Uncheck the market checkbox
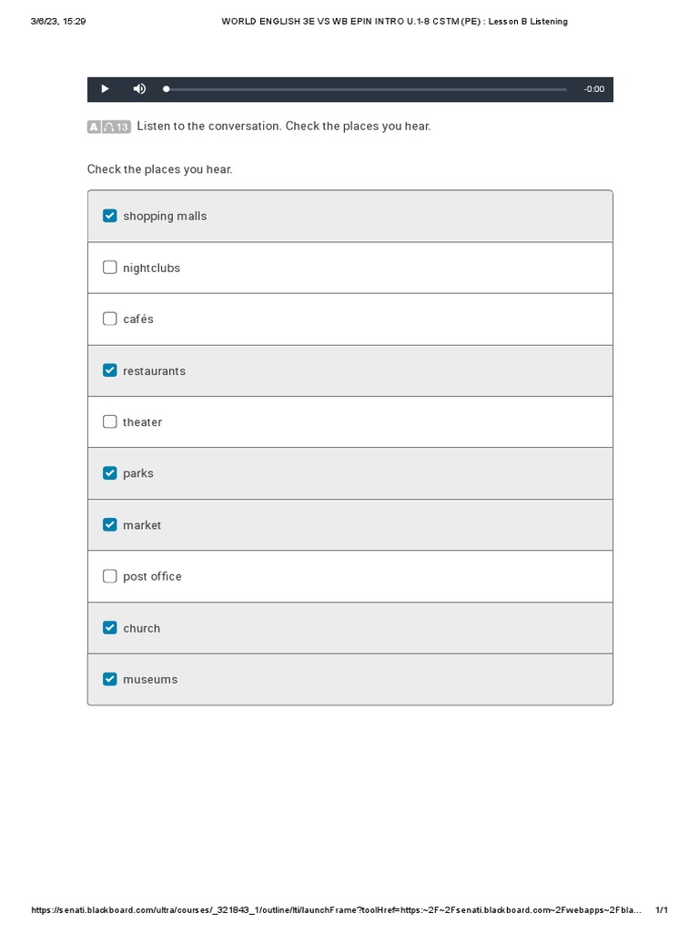The width and height of the screenshot is (699, 932). [x=110, y=524]
